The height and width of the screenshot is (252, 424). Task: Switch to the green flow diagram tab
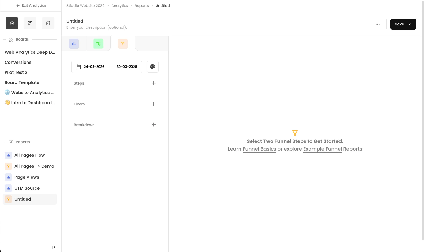[98, 44]
